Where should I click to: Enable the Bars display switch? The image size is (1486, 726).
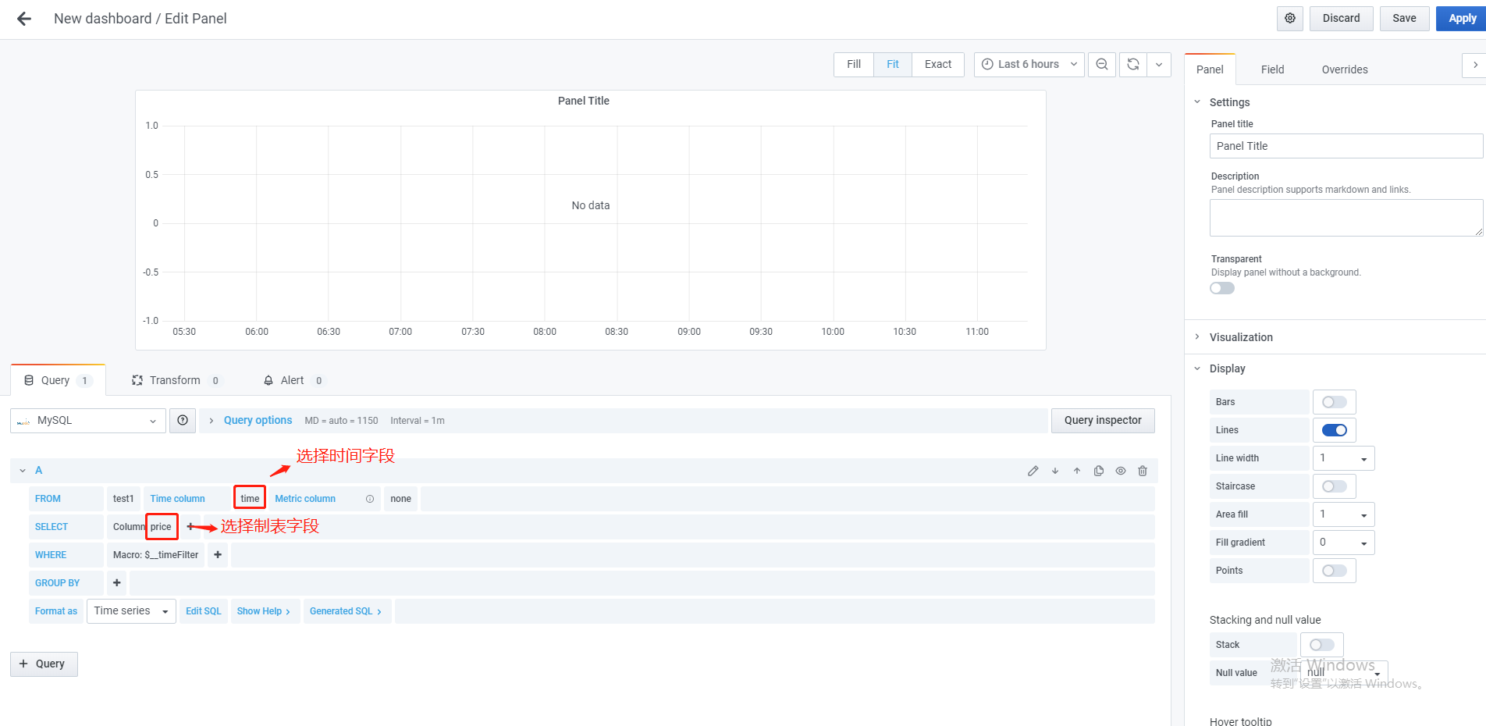click(x=1335, y=402)
